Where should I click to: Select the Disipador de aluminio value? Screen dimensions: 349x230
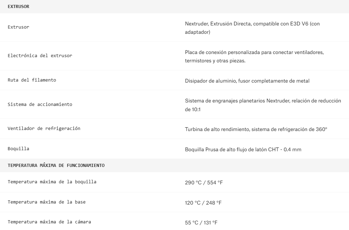pos(247,81)
